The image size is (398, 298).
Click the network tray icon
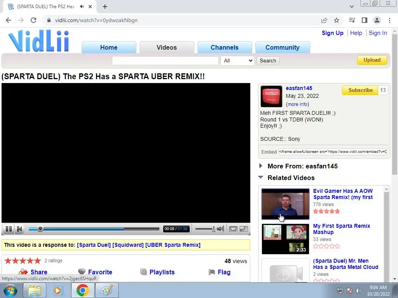[x=340, y=291]
